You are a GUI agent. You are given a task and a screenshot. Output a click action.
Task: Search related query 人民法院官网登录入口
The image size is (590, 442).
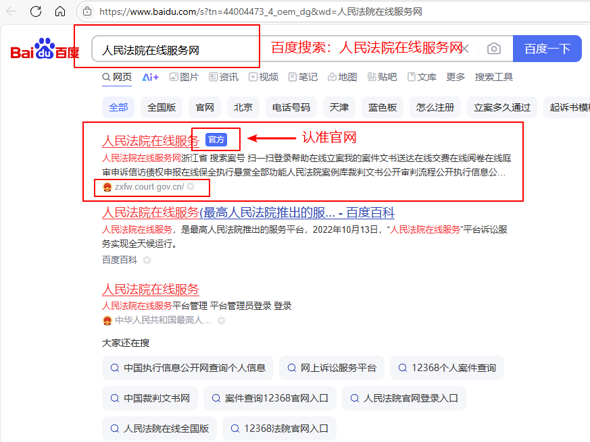(x=404, y=398)
